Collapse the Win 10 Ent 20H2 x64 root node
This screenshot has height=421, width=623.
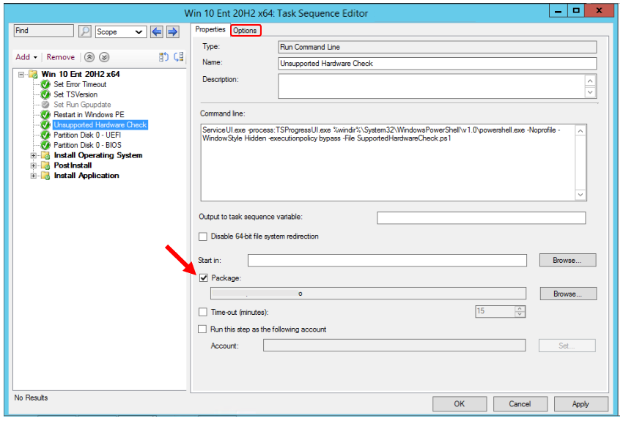(x=21, y=74)
